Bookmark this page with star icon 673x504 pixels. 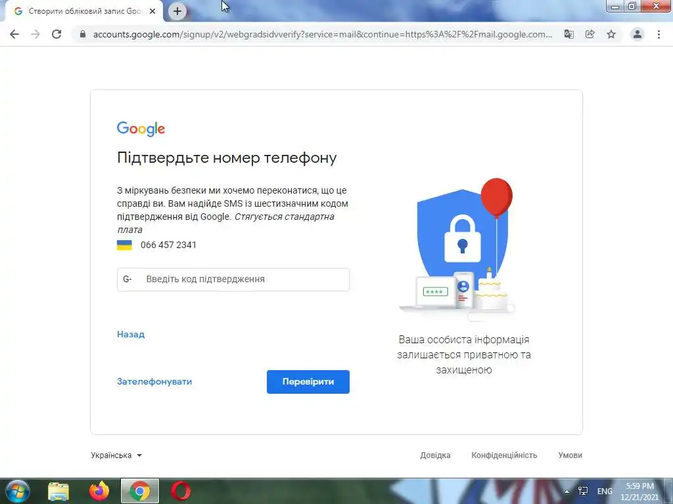pos(611,34)
